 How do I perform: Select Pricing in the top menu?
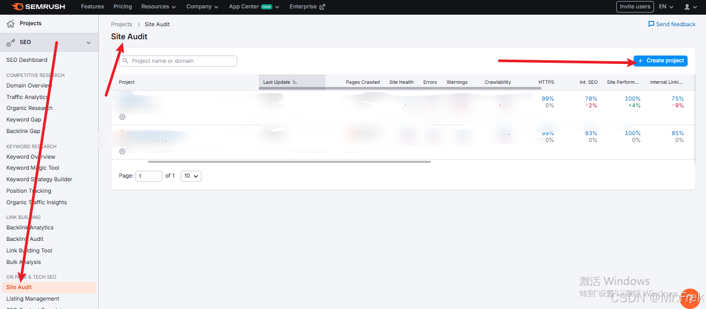point(122,7)
